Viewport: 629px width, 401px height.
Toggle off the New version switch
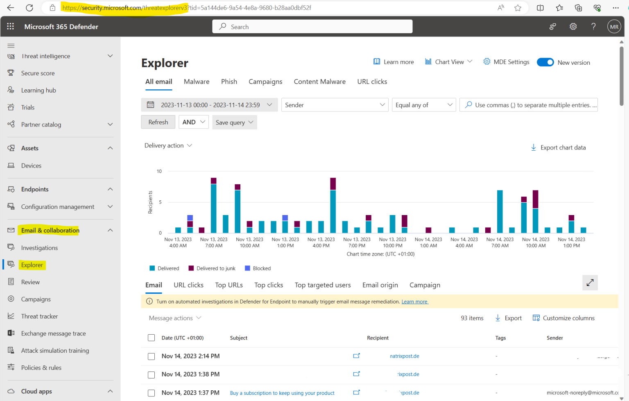click(x=545, y=62)
